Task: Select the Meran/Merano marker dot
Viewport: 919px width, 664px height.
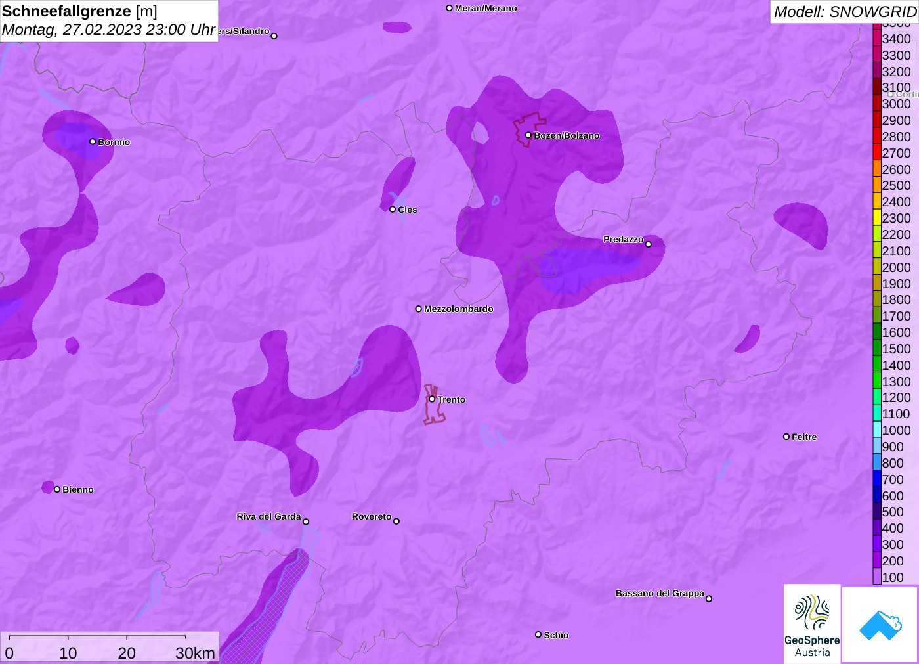Action: [x=450, y=8]
